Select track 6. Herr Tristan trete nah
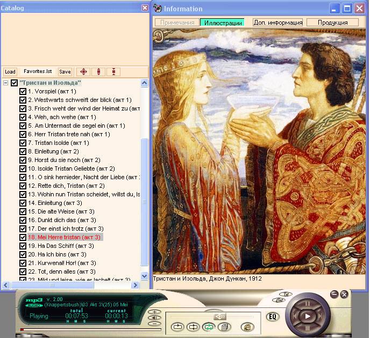370x338 pixels. tap(69, 134)
